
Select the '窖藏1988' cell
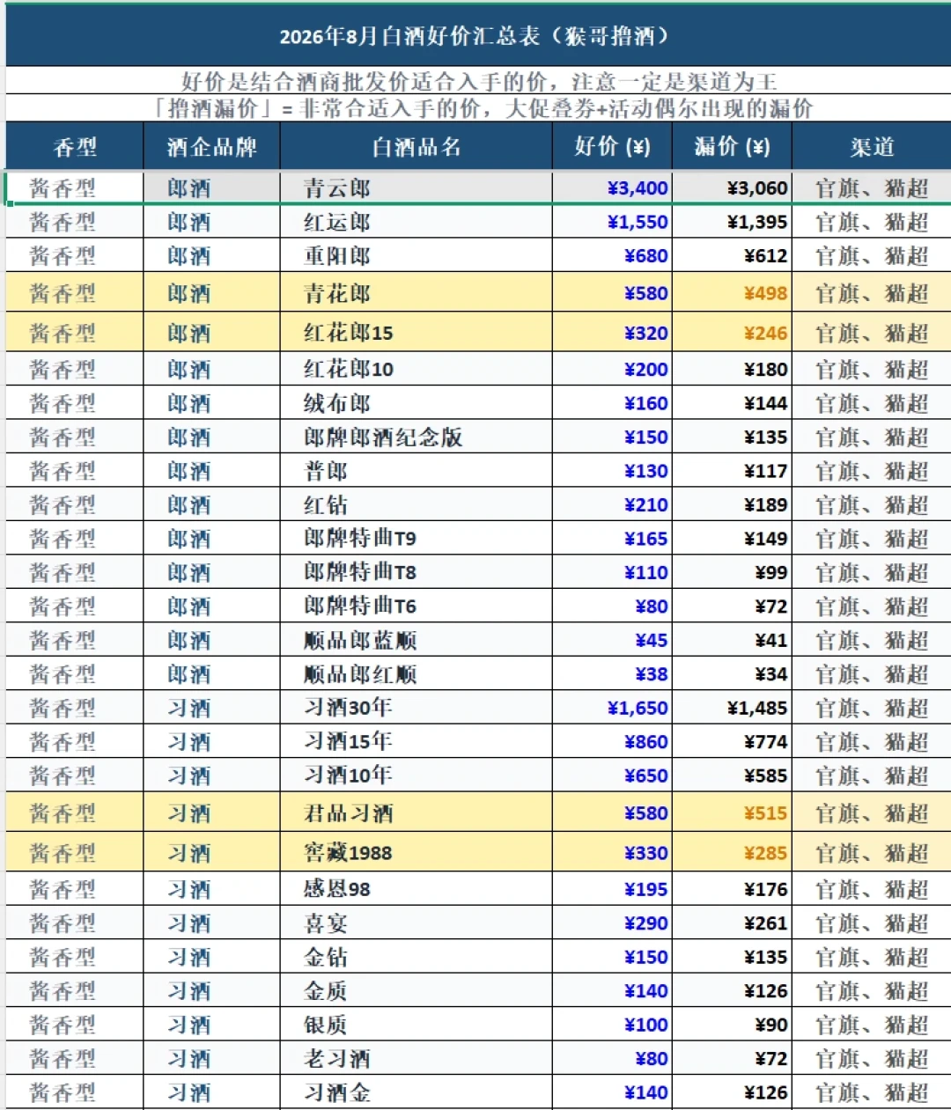[417, 852]
